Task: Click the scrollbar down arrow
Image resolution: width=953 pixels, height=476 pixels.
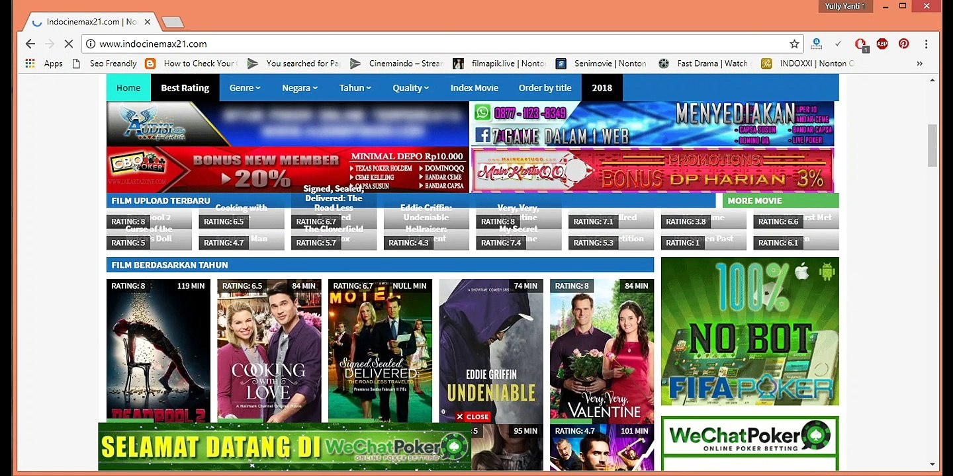Action: pos(932,465)
